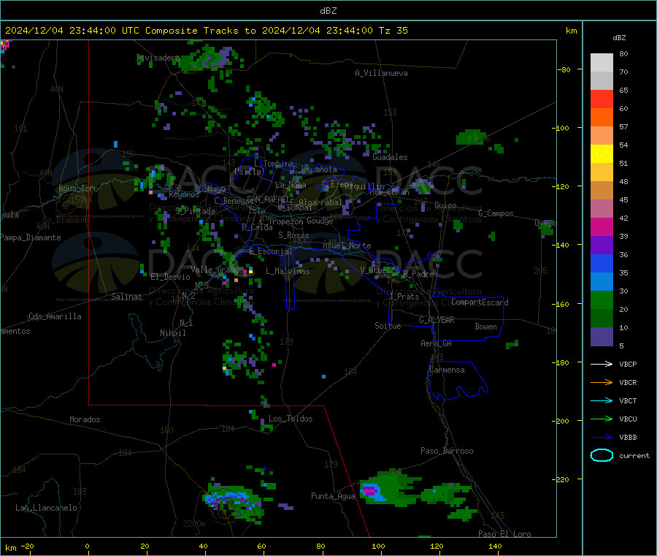Image resolution: width=657 pixels, height=556 pixels.
Task: Click the Pampa_Diamante place label
Action: (30, 237)
